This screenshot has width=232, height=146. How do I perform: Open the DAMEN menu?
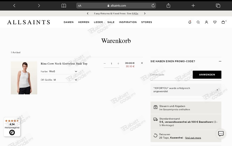(x=69, y=22)
